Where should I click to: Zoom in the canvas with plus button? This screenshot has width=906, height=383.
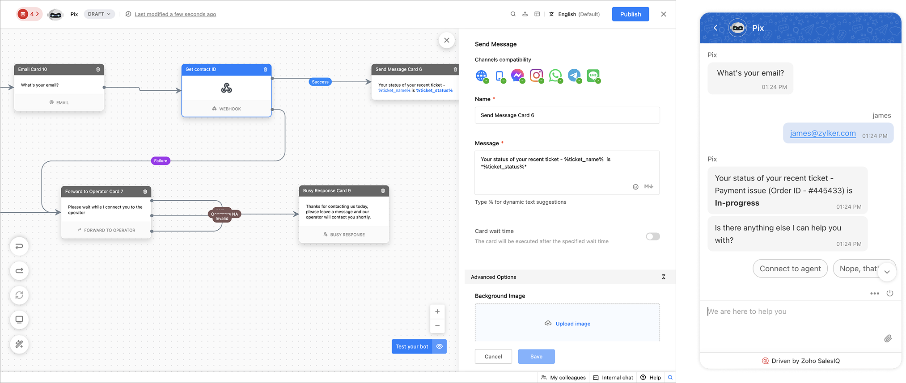click(437, 311)
